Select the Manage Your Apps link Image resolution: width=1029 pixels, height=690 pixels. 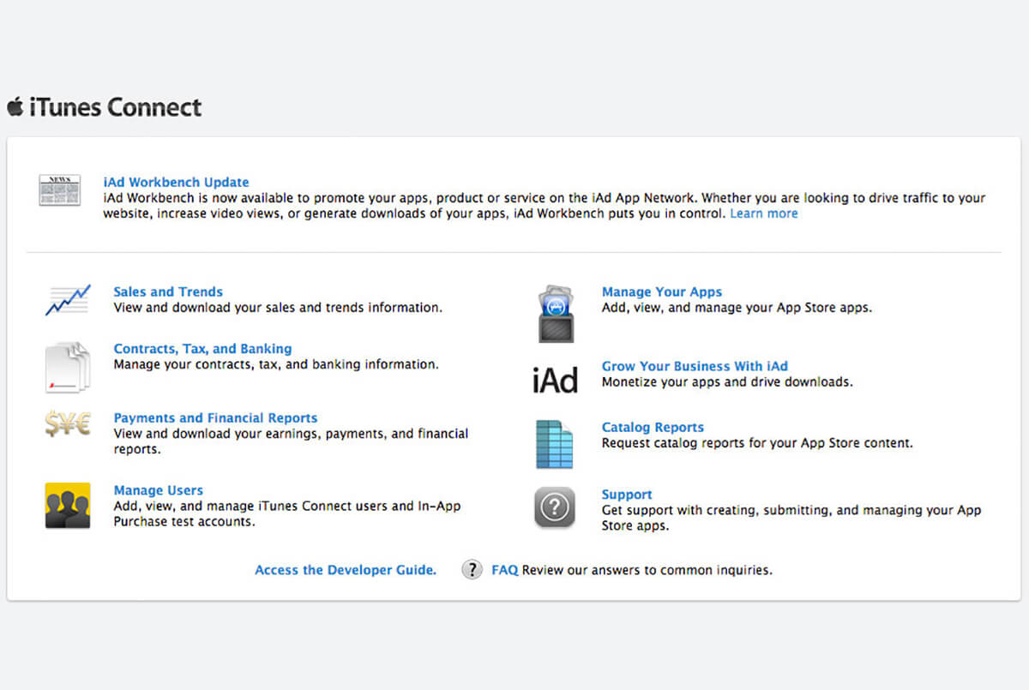[x=662, y=291]
